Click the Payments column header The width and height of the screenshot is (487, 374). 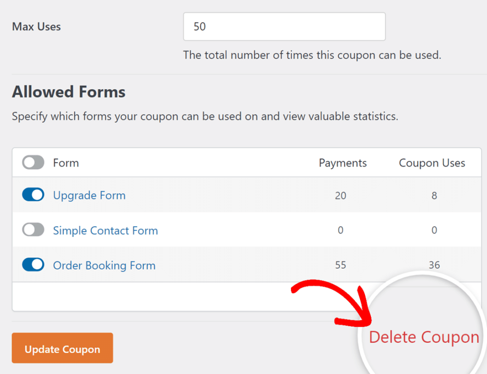point(342,163)
